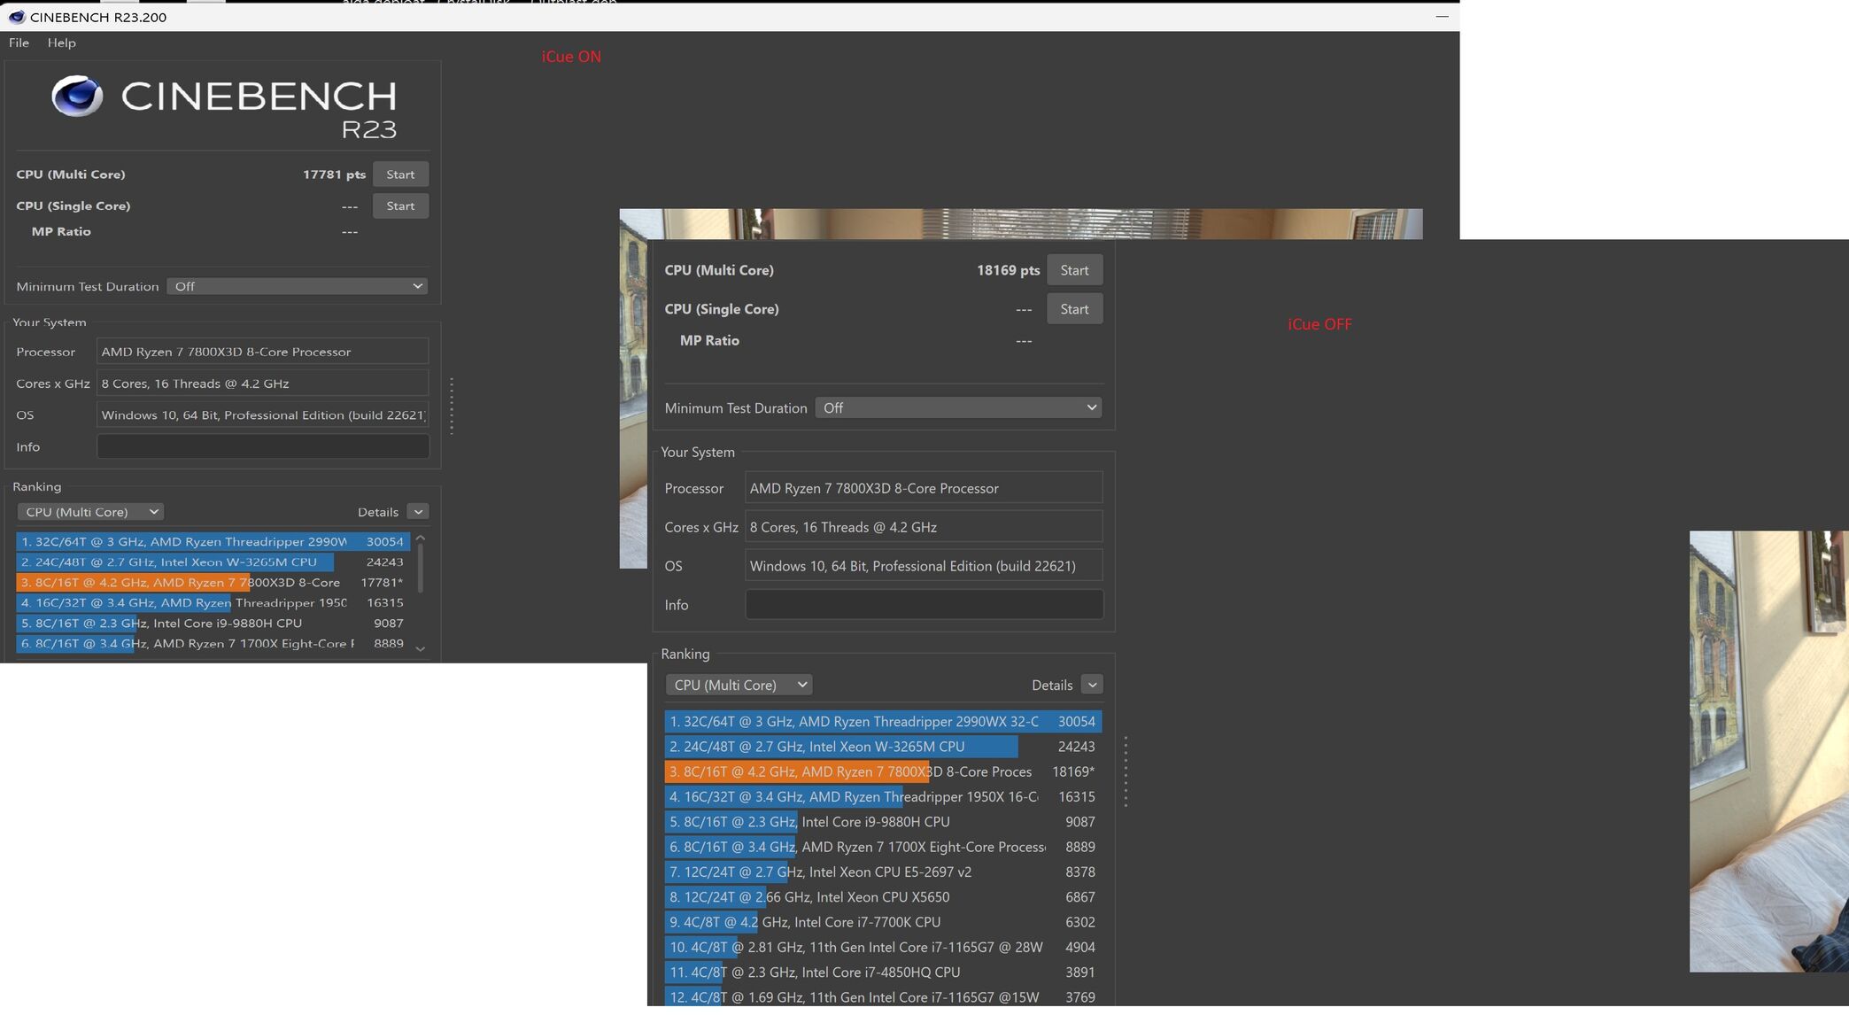Viewport: 1849px width, 1023px height.
Task: Click the Cinebench app icon in title bar
Action: coord(17,17)
